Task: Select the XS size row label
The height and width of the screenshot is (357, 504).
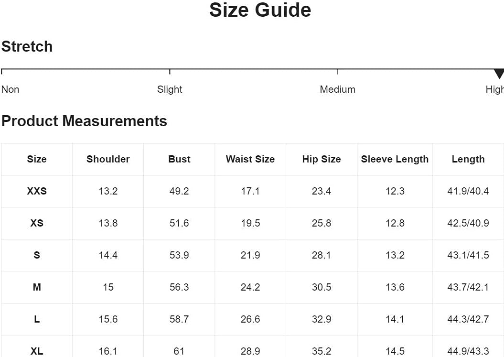Action: (37, 223)
